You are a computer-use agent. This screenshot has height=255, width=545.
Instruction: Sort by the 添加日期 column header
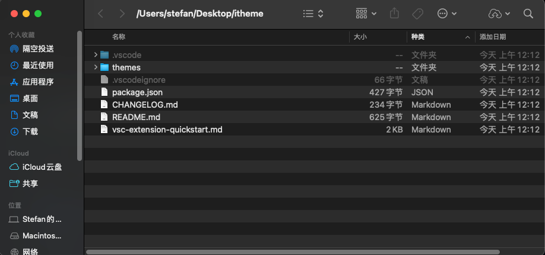point(493,37)
